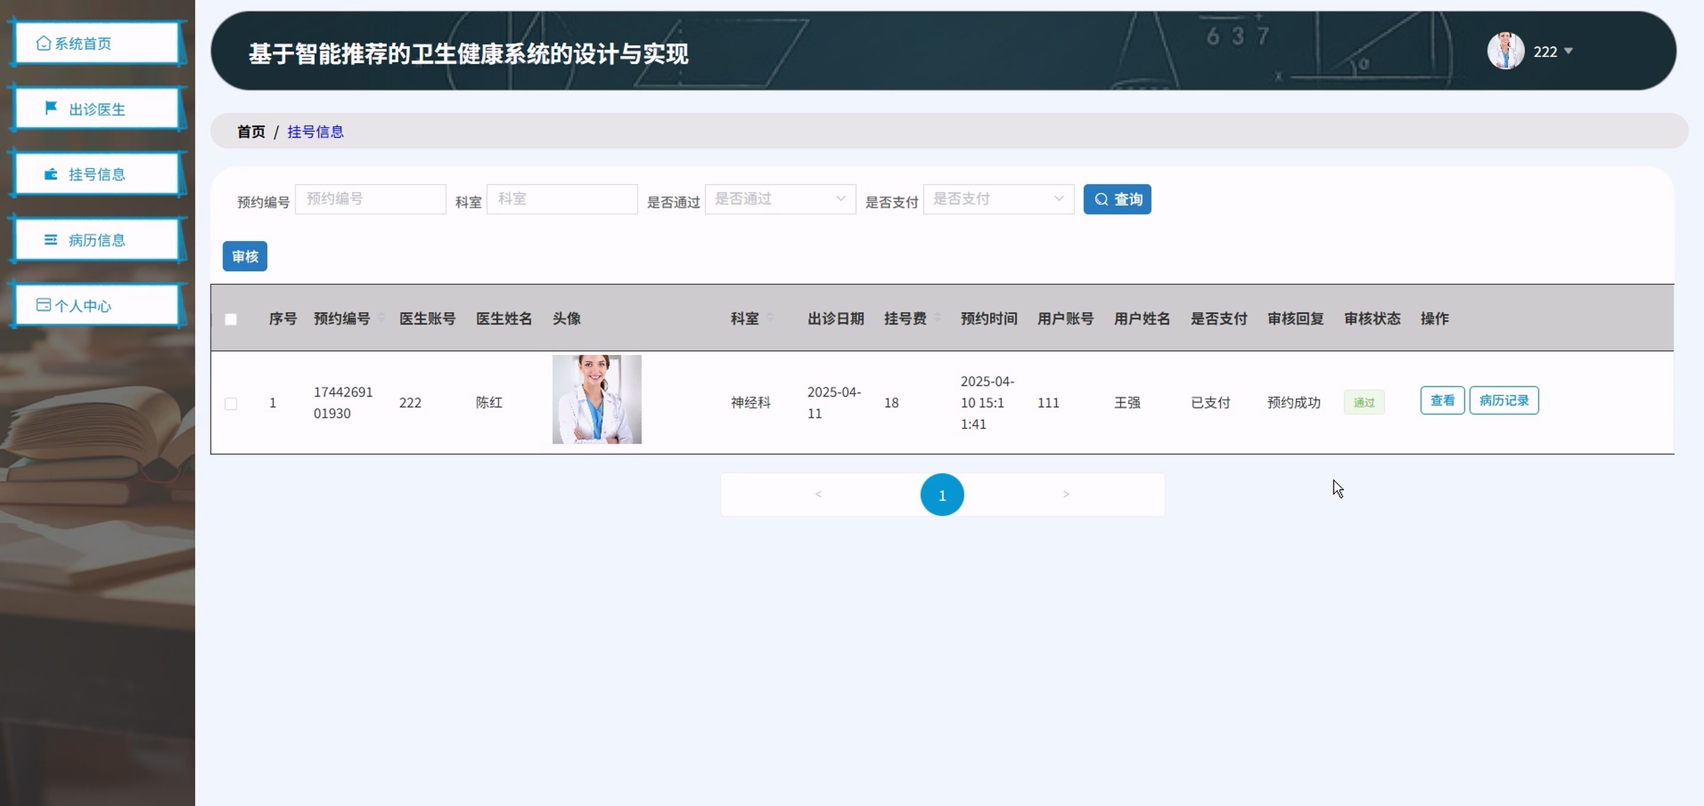
Task: Click the wallet icon beside 挂号信息
Action: coord(51,174)
